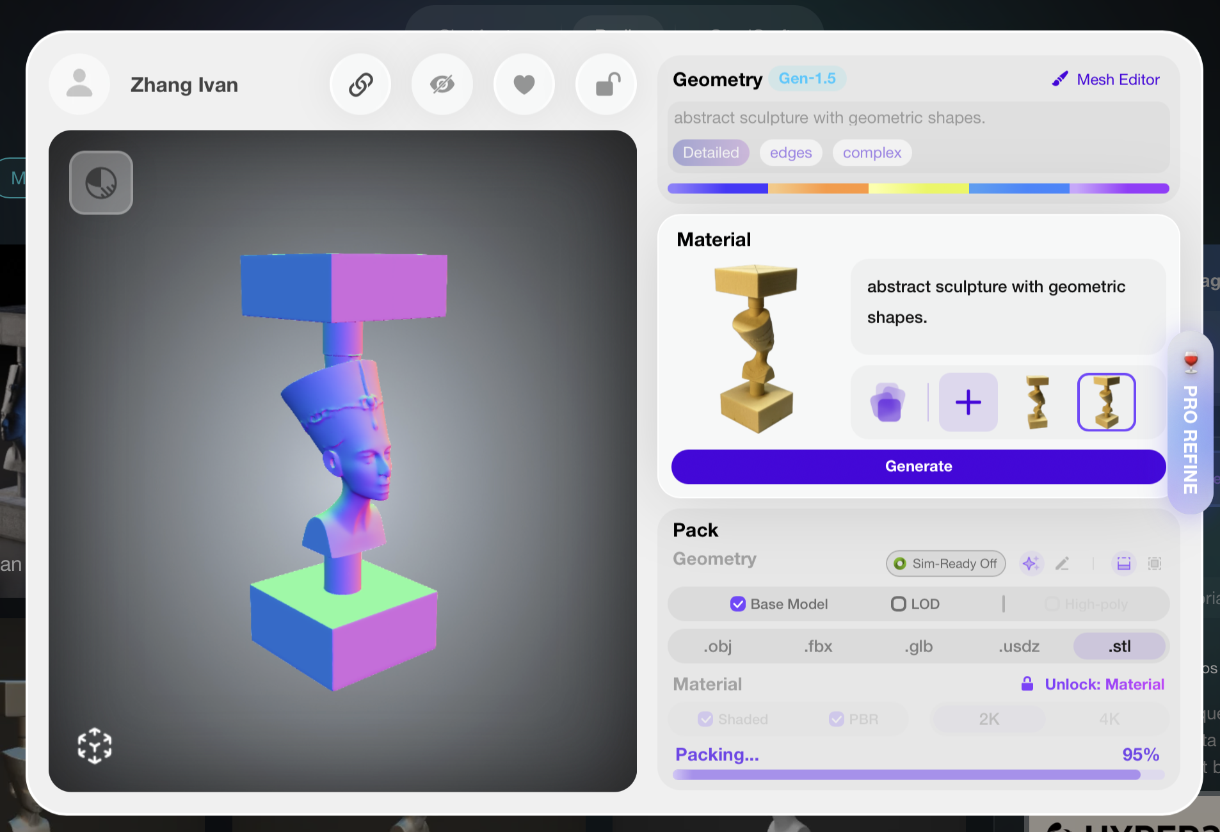Viewport: 1220px width, 832px height.
Task: Select the complex tag
Action: click(872, 153)
